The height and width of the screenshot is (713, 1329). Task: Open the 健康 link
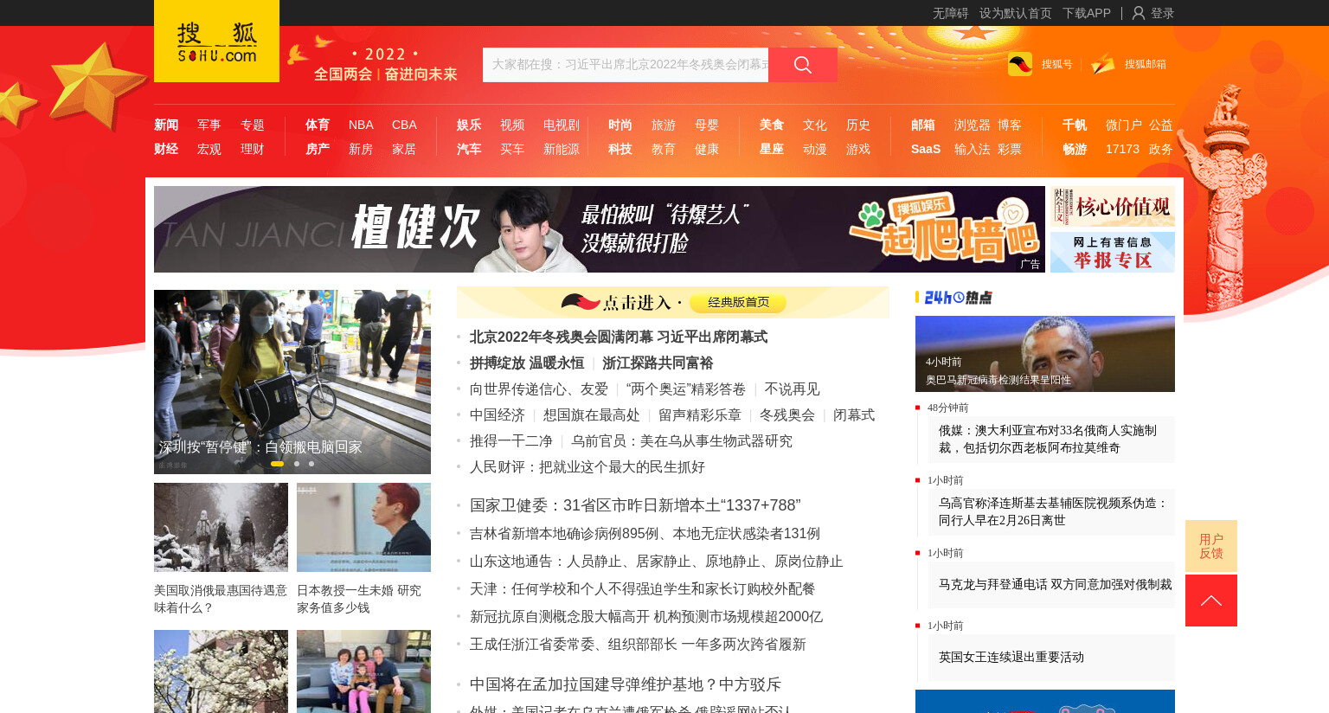707,149
